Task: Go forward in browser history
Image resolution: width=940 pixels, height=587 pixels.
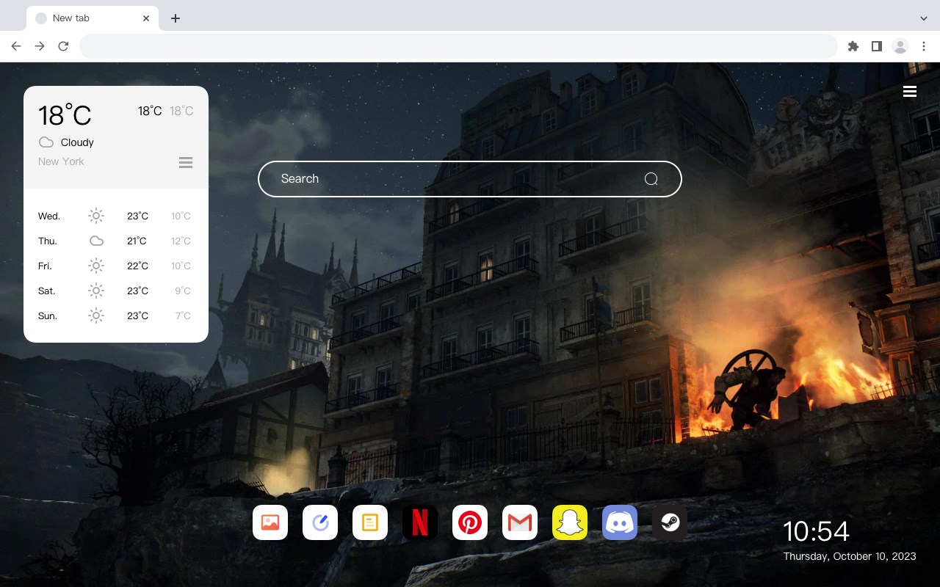Action: pos(40,46)
